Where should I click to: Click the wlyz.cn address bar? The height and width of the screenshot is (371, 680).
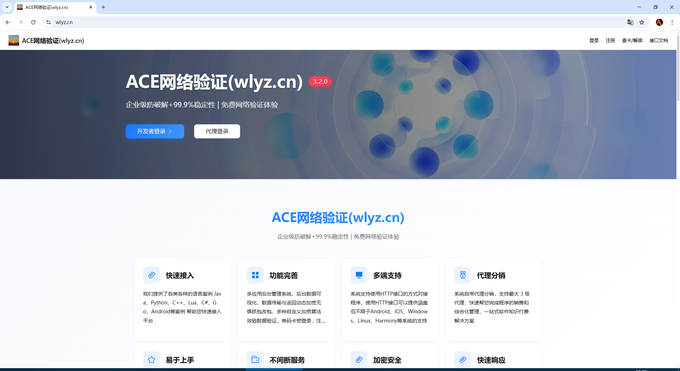[x=319, y=22]
